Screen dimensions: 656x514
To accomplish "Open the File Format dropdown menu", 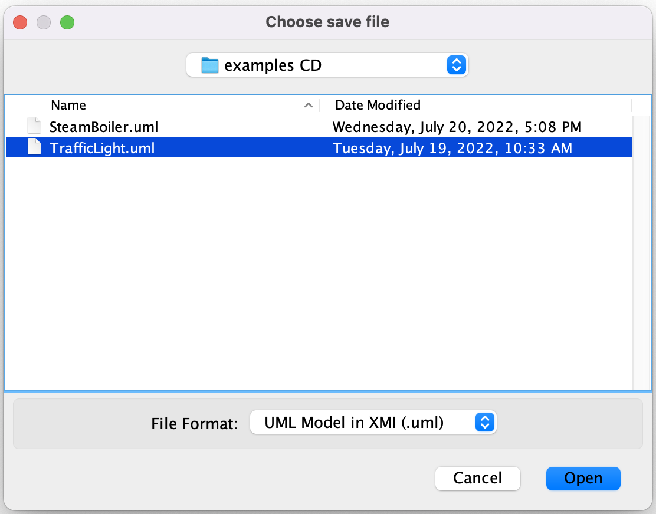I will 373,422.
